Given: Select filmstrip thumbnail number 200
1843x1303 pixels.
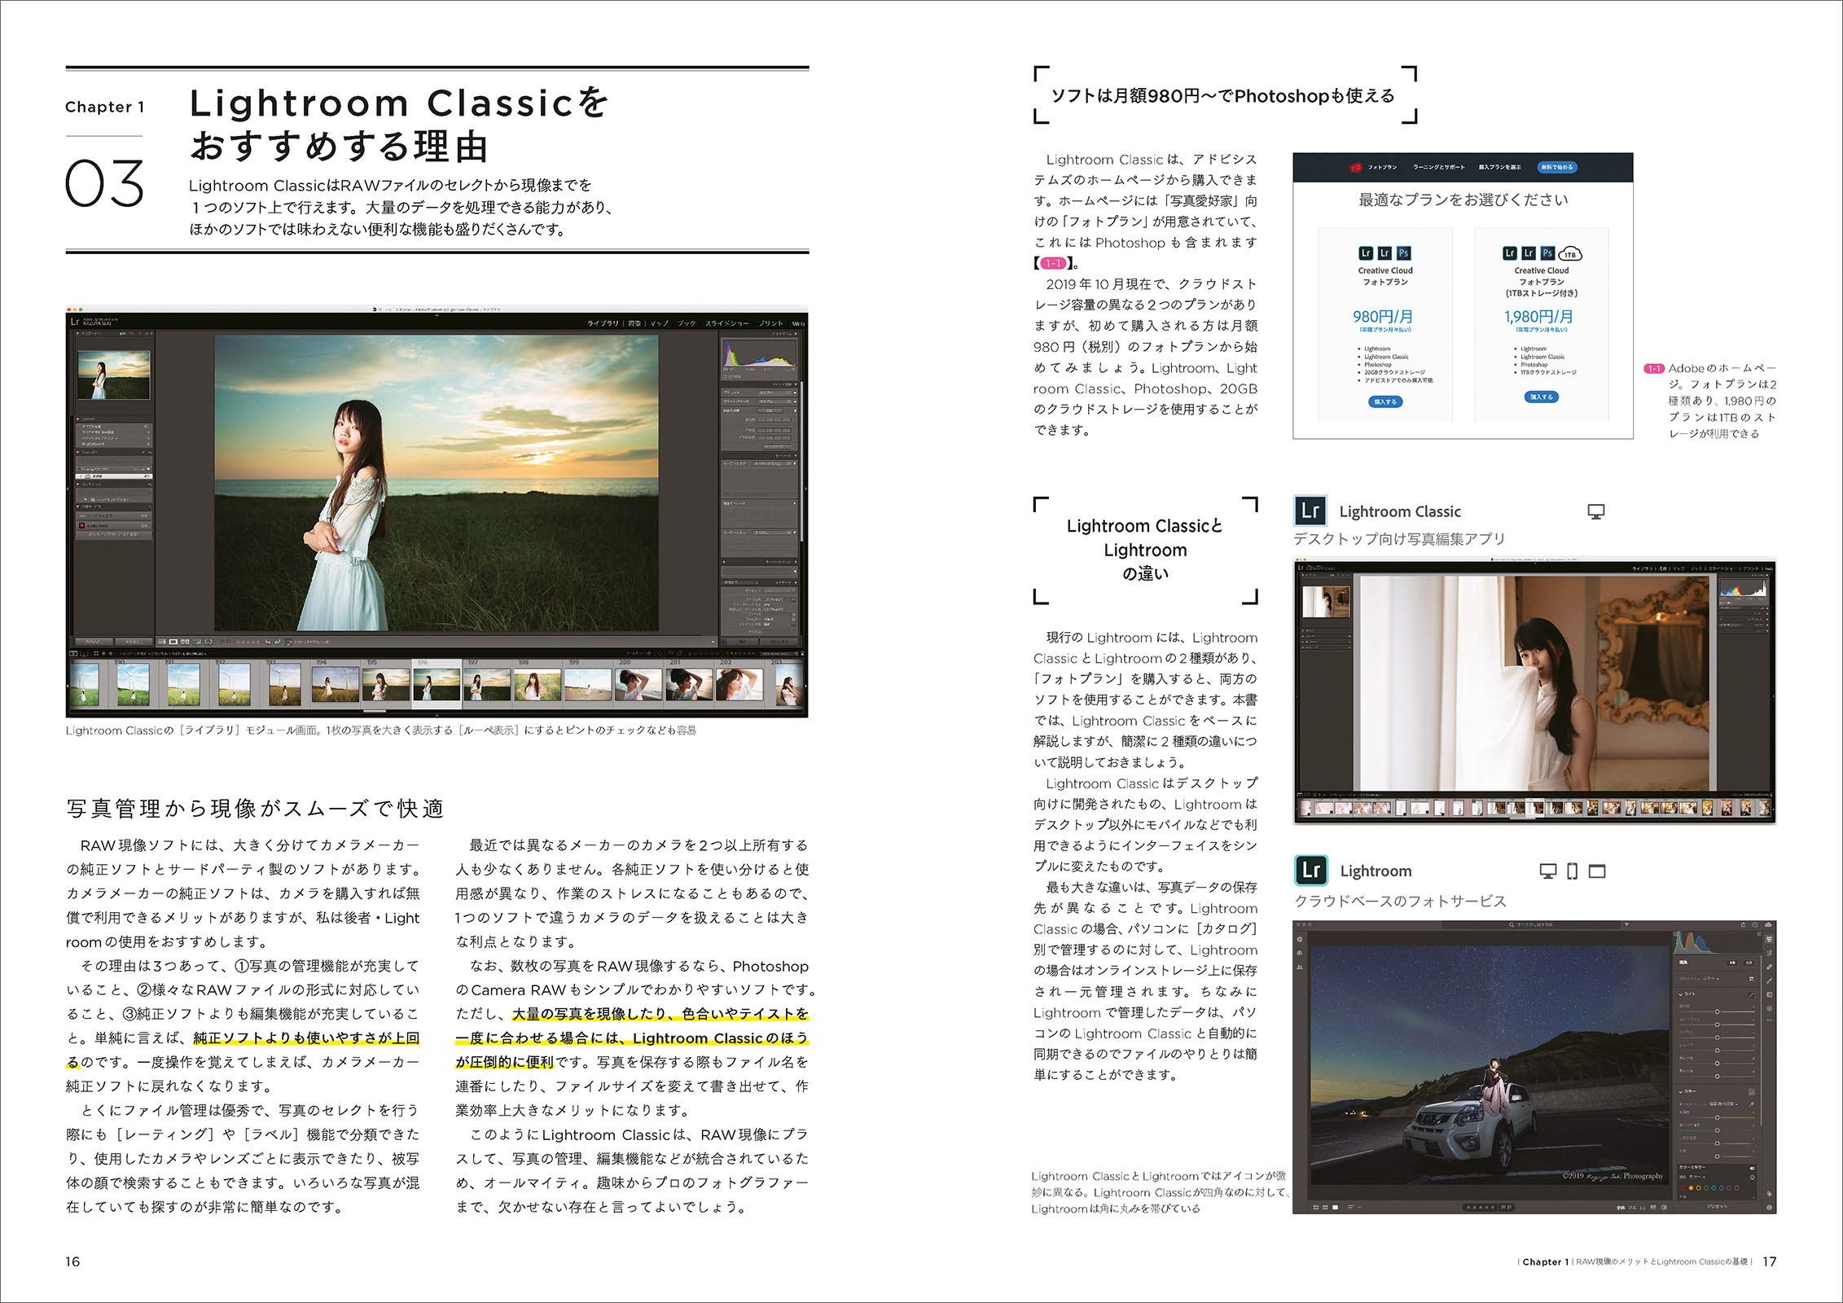Looking at the screenshot, I should point(637,686).
